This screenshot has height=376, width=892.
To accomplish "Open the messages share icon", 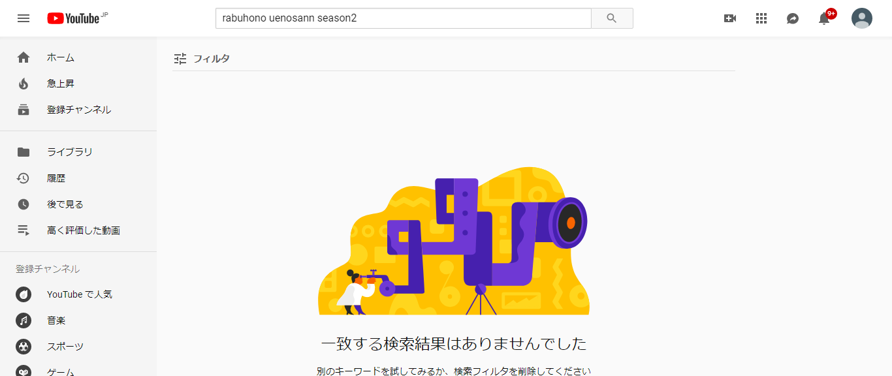I will pos(793,18).
